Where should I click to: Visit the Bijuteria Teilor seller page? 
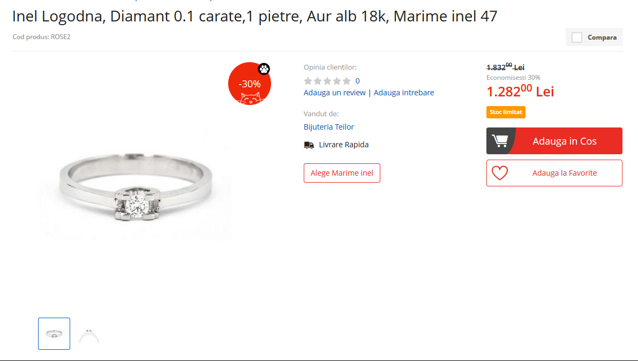click(x=328, y=126)
